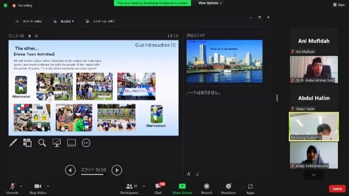Expand audio options arrow next to Unmute
349x196 pixels.
pyautogui.click(x=21, y=186)
